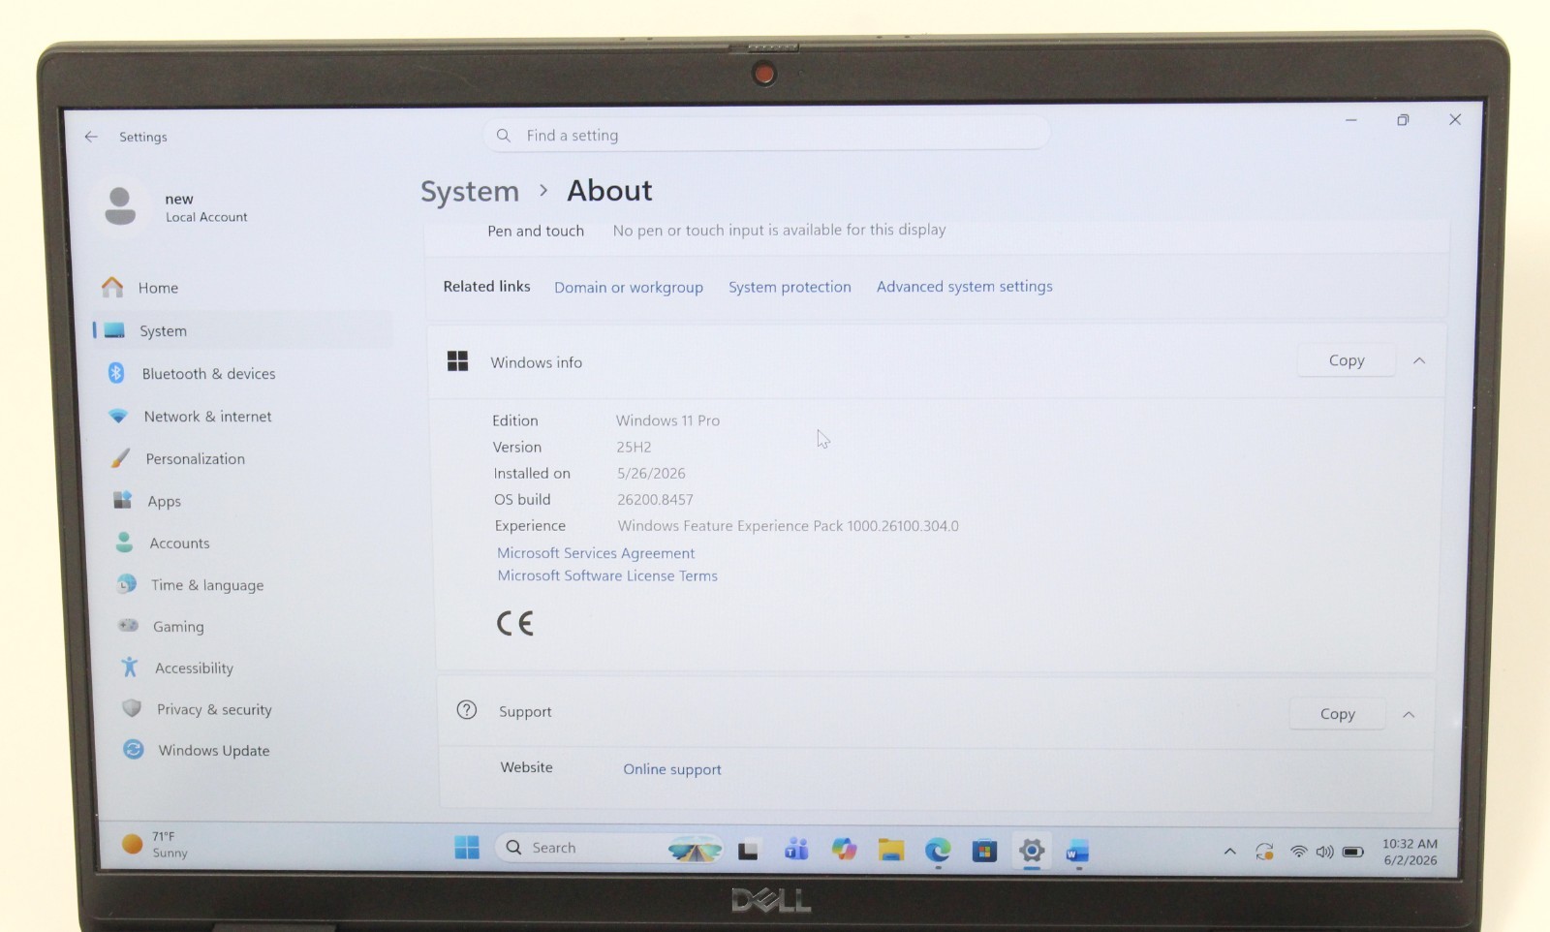1550x932 pixels.
Task: Collapse the Support section
Action: (x=1409, y=715)
